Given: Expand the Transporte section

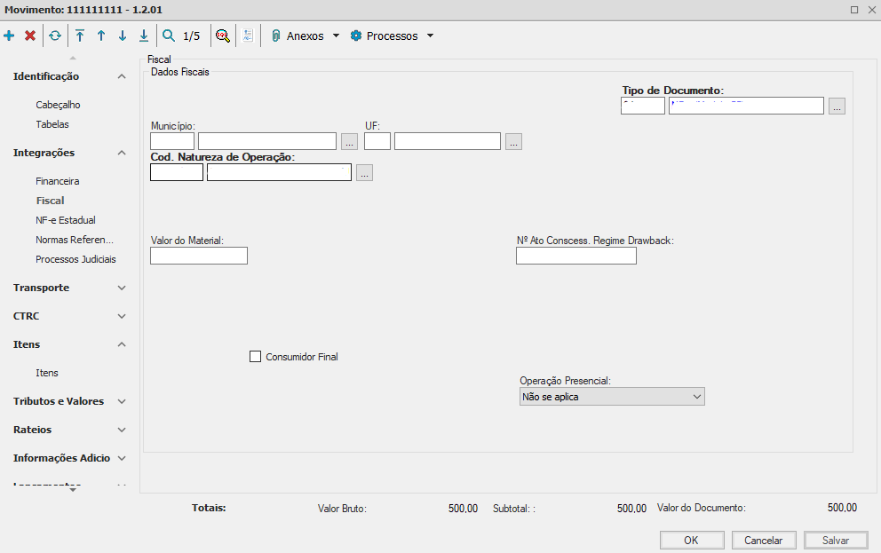Looking at the screenshot, I should pyautogui.click(x=122, y=288).
